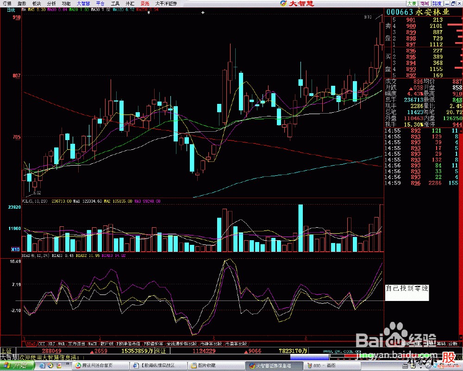Open the 太平洋证券 menu
463x371 pixels.
tap(166, 4)
